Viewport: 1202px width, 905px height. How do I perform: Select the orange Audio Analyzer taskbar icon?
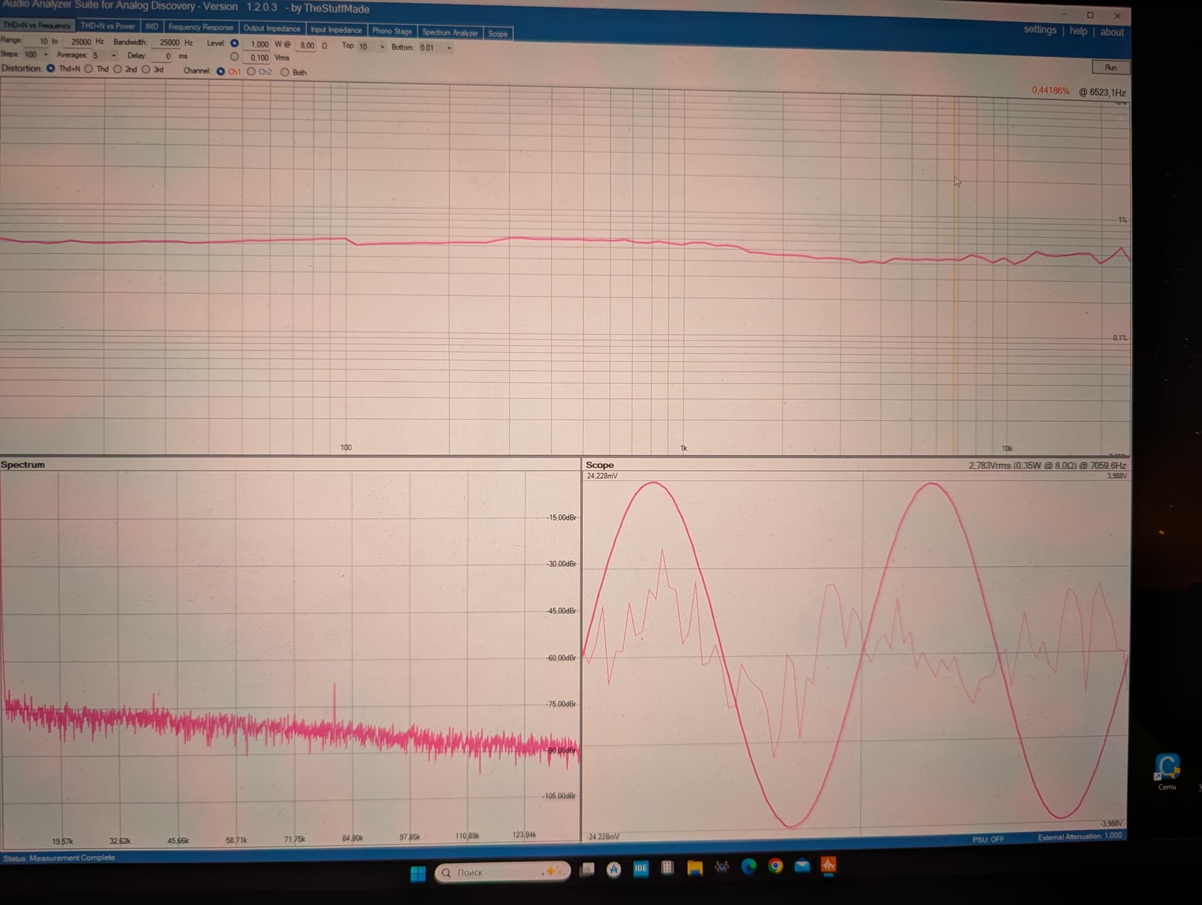[829, 866]
